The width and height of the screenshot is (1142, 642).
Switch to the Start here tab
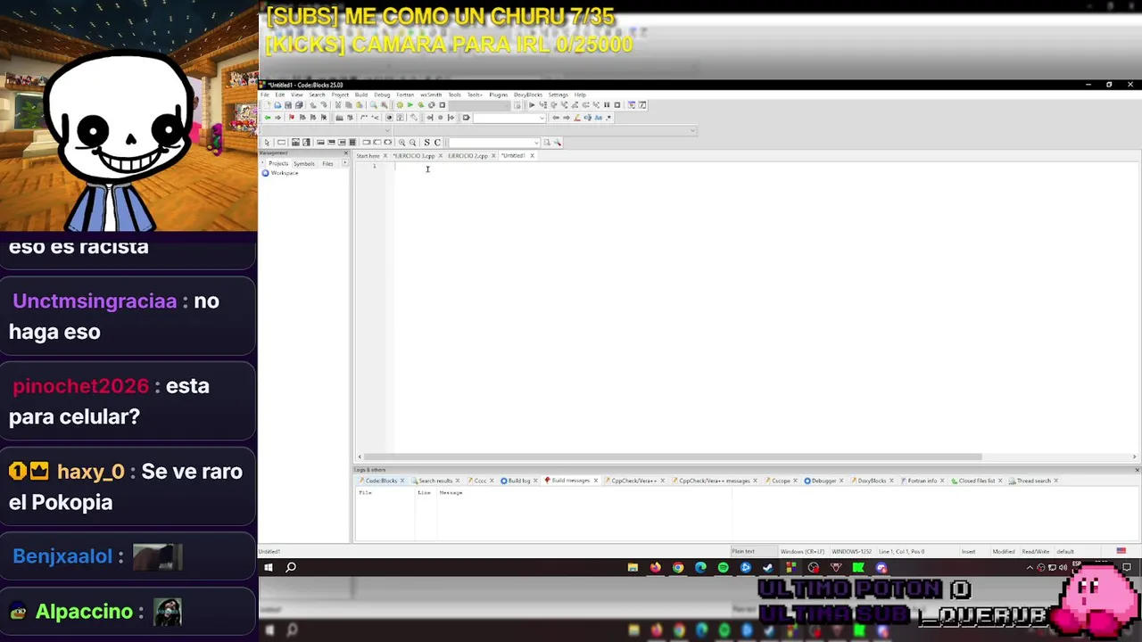pos(368,156)
